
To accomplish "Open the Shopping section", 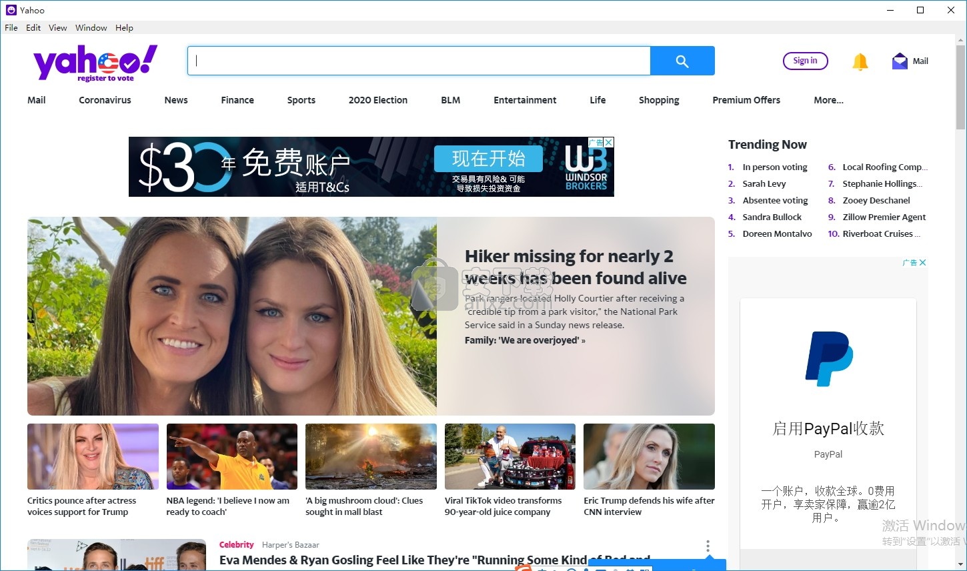I will point(659,100).
